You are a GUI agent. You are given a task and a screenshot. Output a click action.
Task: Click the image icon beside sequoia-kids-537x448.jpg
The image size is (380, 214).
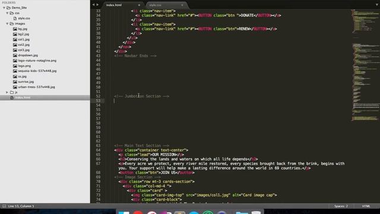[x=15, y=71]
